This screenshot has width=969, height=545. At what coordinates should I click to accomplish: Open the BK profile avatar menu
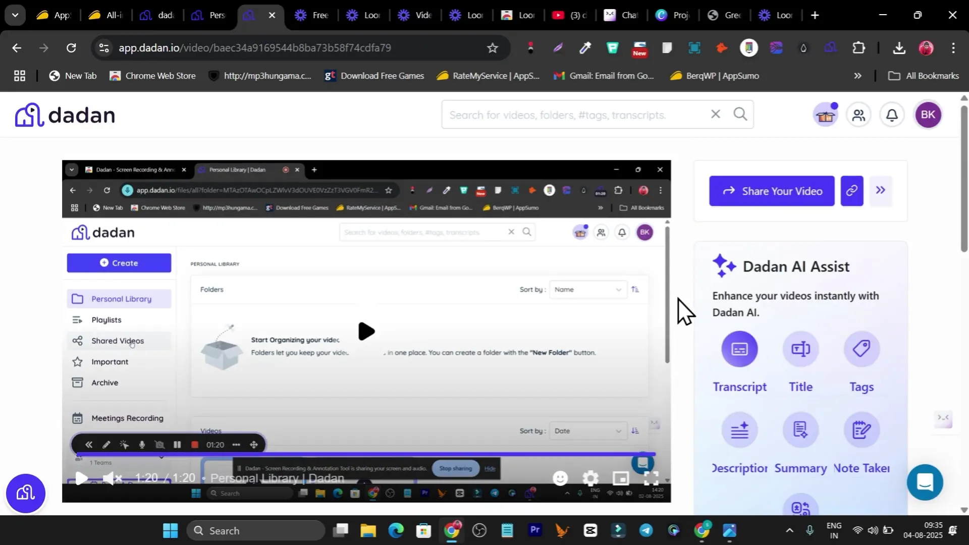(x=928, y=115)
